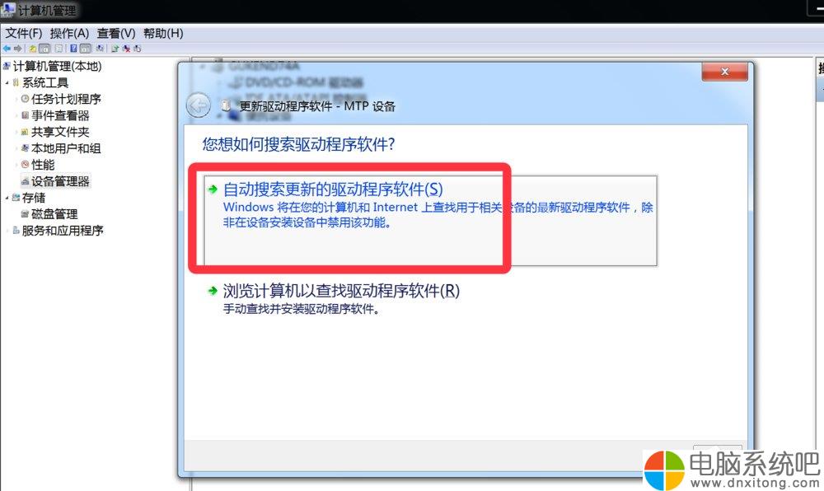This screenshot has width=824, height=491.
Task: Click the Update driver software toolbar icon
Action: (x=115, y=49)
